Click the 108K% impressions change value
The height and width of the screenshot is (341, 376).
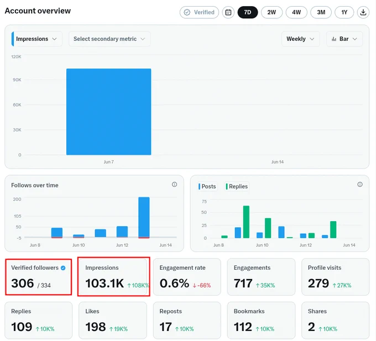point(138,285)
